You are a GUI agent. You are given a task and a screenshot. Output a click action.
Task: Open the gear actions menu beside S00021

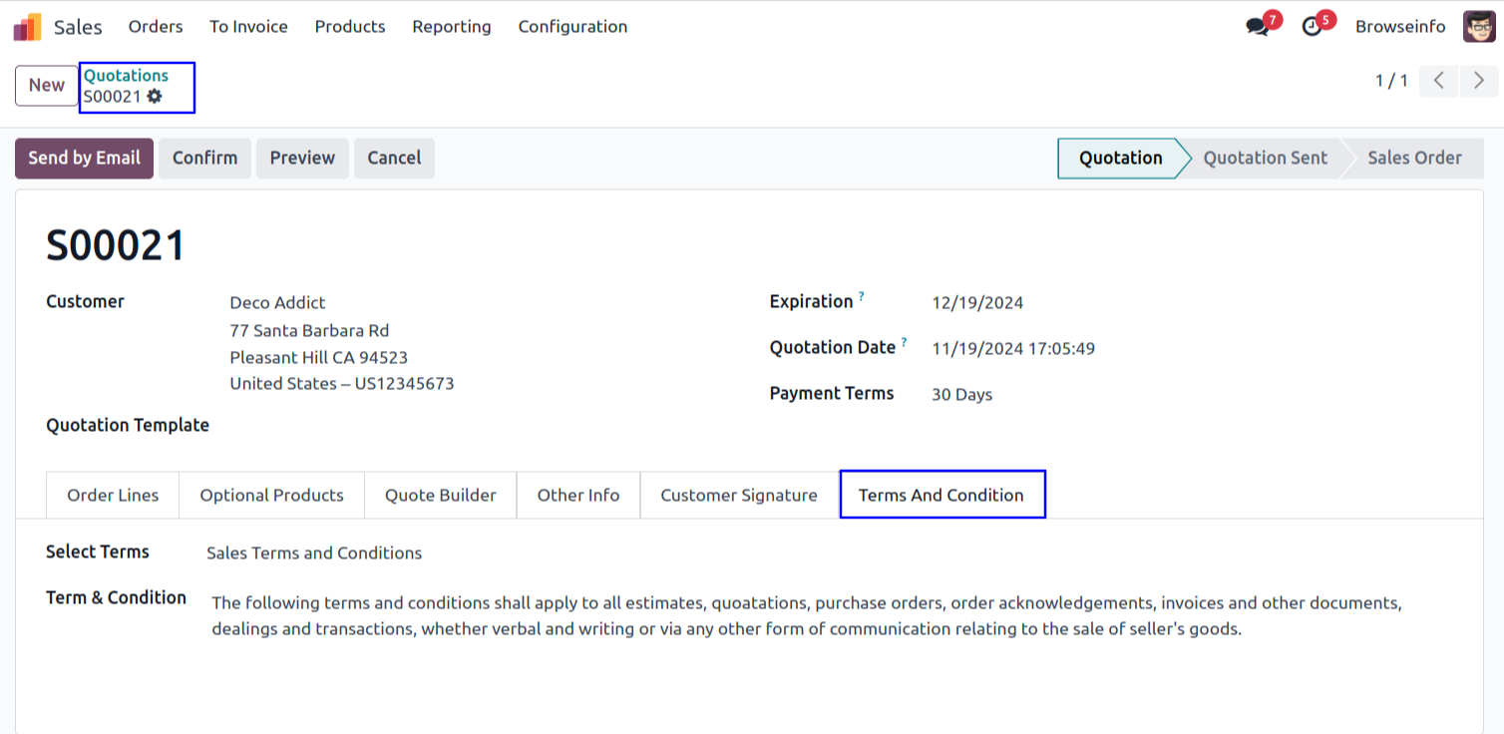155,97
